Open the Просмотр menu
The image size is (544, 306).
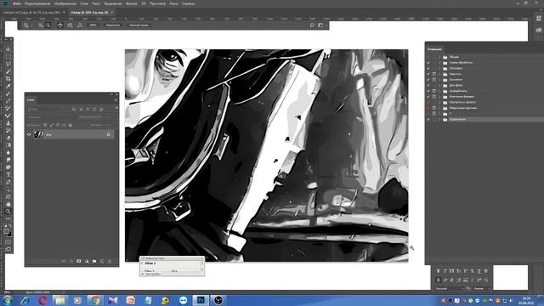tap(157, 3)
